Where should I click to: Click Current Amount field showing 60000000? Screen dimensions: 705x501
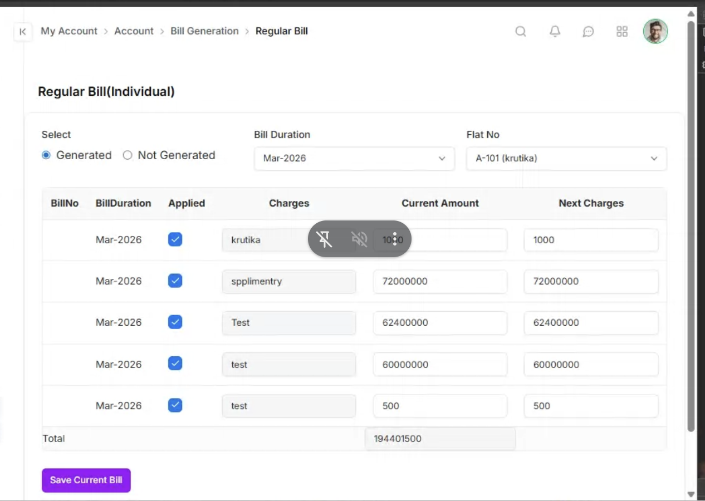point(440,365)
